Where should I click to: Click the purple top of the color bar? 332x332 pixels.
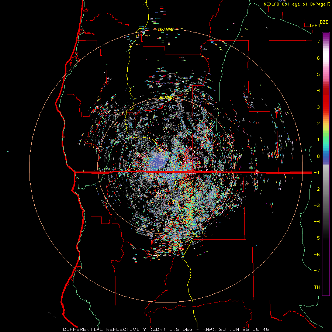tap(326, 35)
